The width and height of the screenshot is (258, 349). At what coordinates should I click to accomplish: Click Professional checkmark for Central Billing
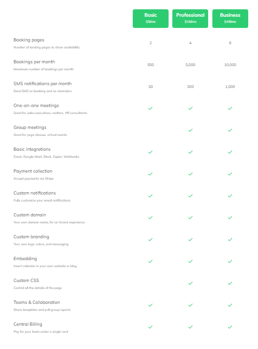[190, 327]
